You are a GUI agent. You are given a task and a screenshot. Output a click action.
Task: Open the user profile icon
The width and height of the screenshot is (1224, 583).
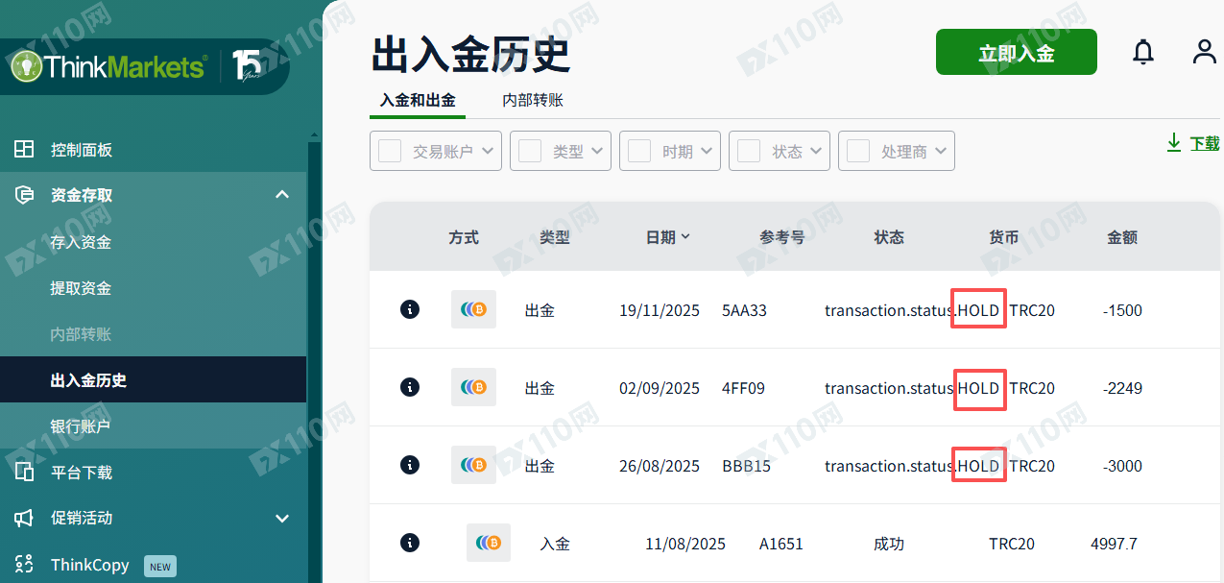point(1204,52)
